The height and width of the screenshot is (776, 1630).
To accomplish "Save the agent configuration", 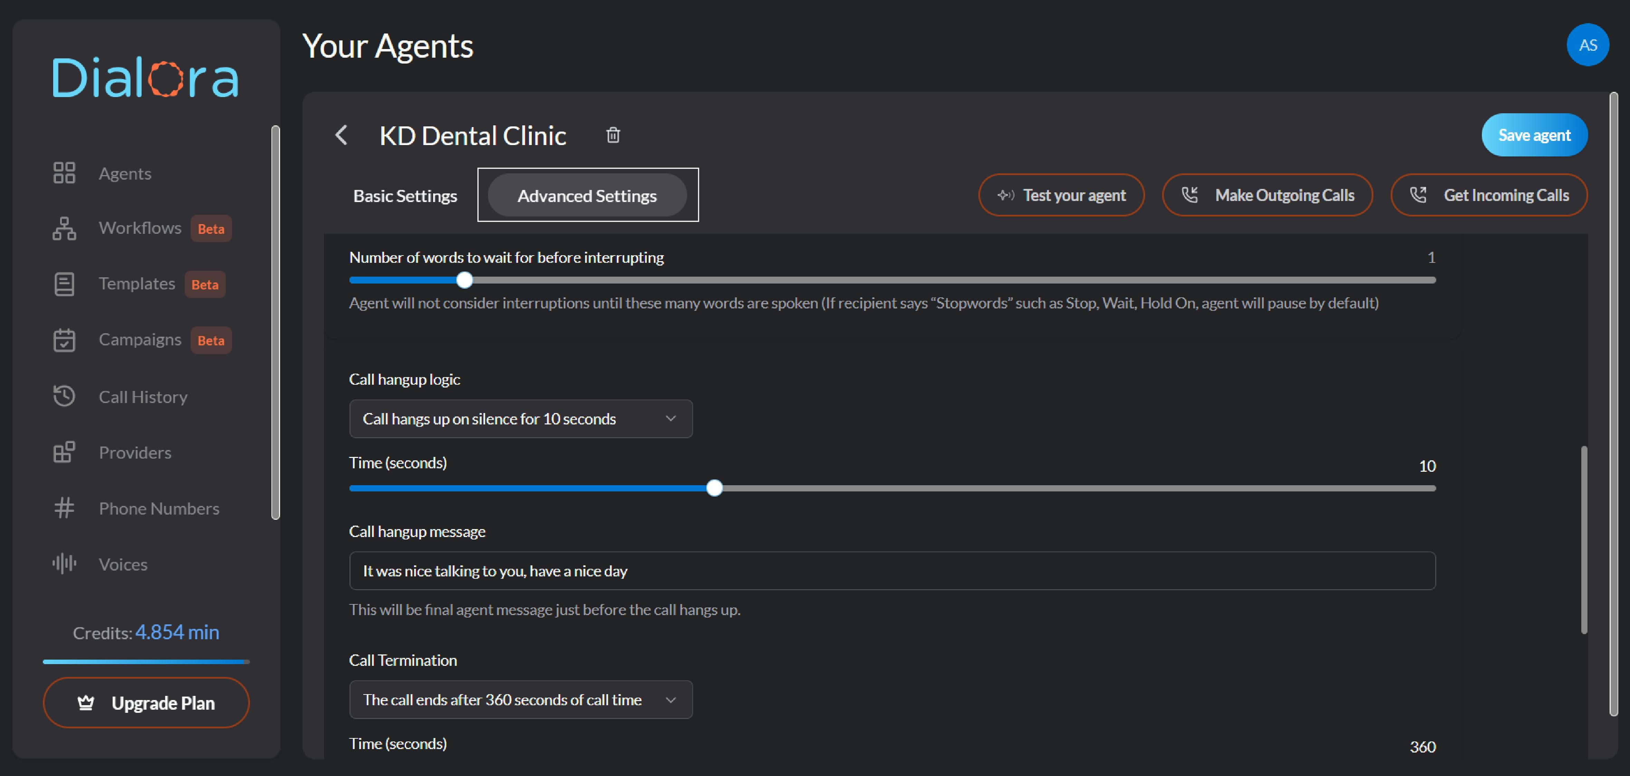I will coord(1534,134).
